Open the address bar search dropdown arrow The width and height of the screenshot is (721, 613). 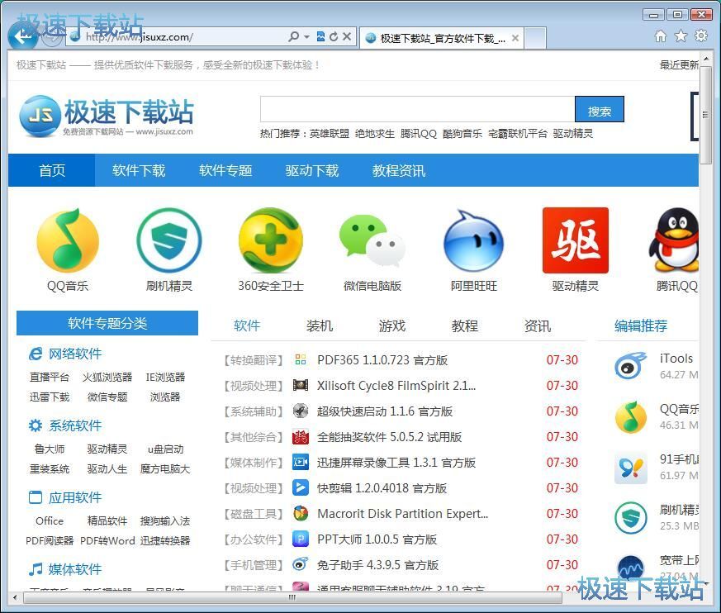(x=306, y=37)
